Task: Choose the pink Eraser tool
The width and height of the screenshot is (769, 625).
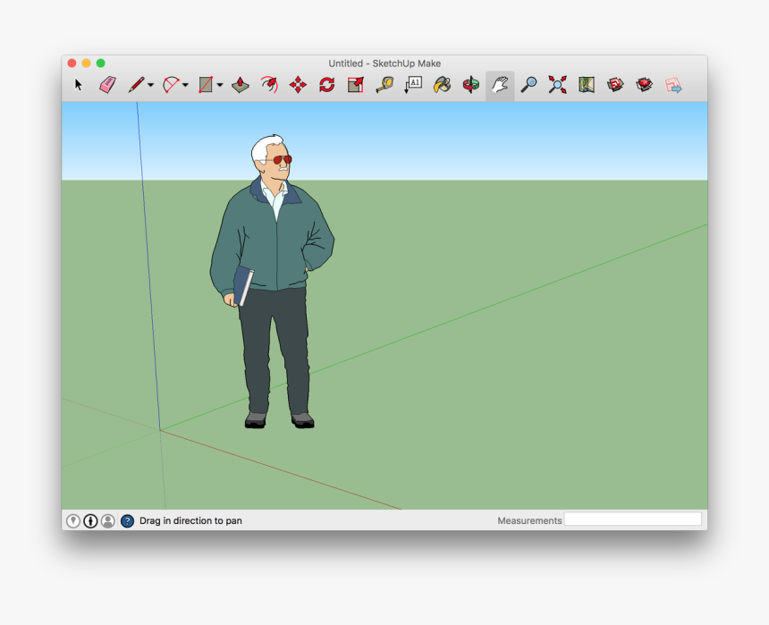Action: pyautogui.click(x=107, y=85)
